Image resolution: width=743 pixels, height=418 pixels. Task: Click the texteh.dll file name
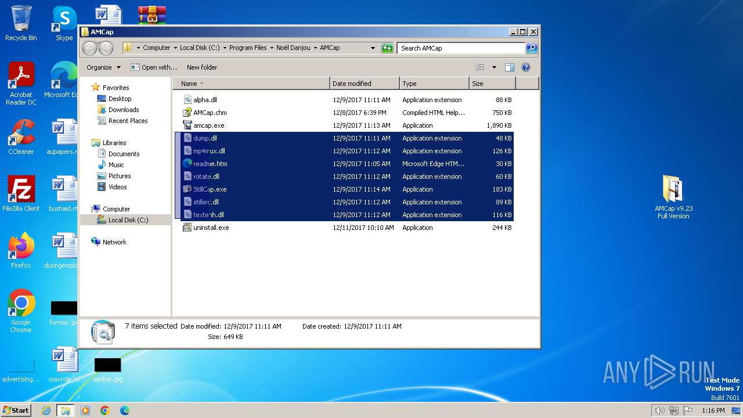click(208, 215)
